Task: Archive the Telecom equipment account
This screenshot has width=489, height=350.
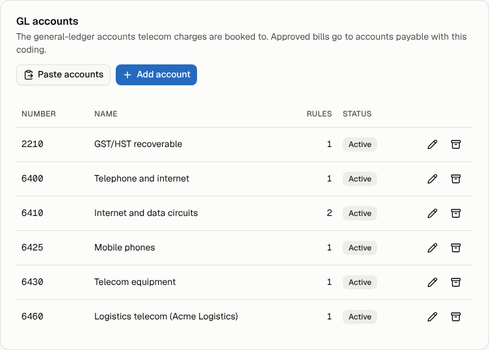Action: [456, 282]
